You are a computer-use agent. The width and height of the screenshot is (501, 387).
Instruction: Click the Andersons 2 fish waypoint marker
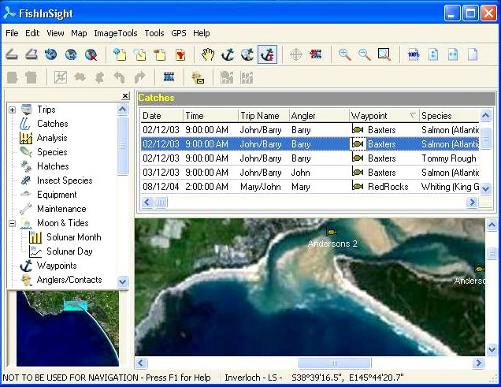pos(332,232)
